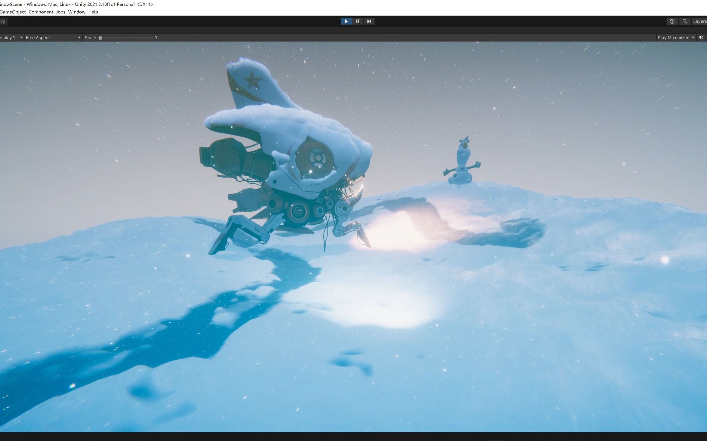Click the Jobs menu item
Image resolution: width=707 pixels, height=441 pixels.
coord(60,12)
